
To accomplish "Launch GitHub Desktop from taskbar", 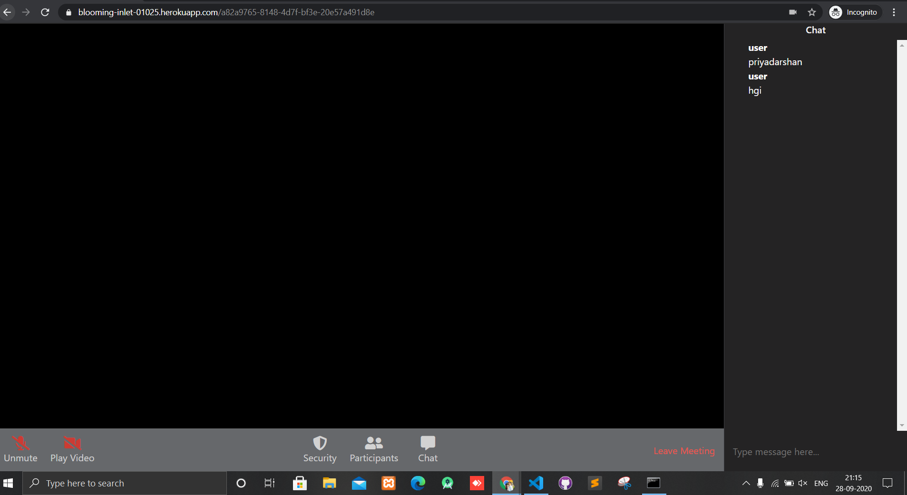I will (x=566, y=483).
